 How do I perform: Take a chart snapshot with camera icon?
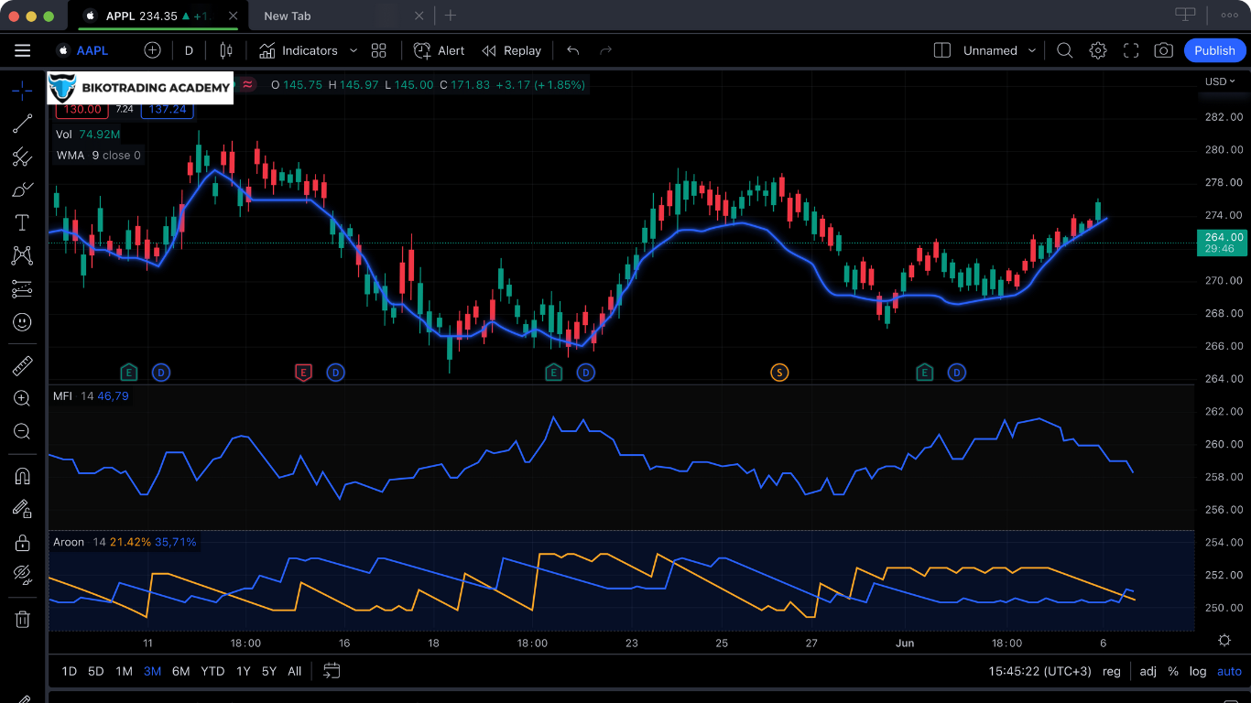point(1164,50)
